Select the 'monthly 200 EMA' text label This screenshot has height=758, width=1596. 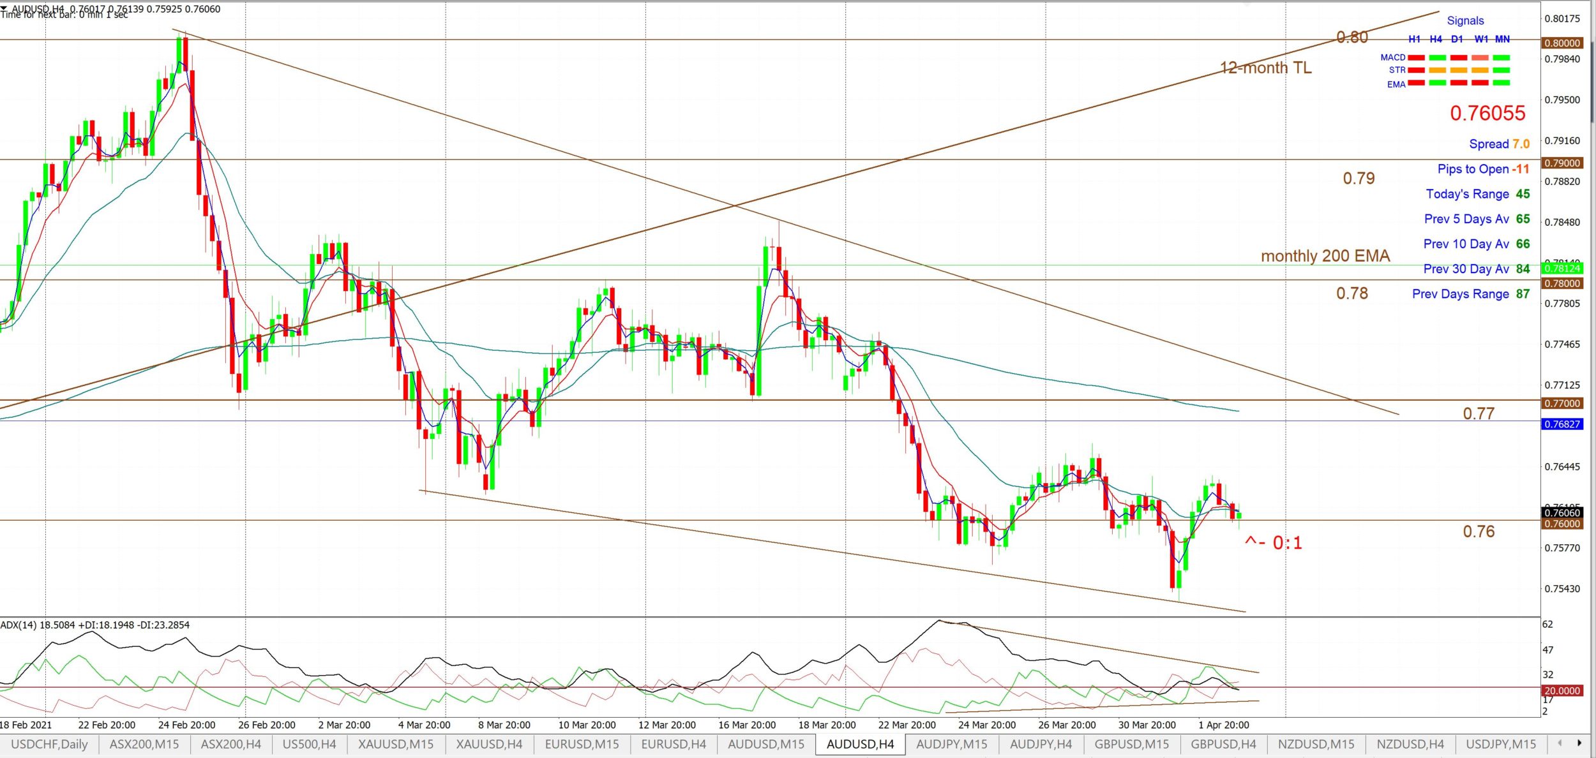point(1325,256)
